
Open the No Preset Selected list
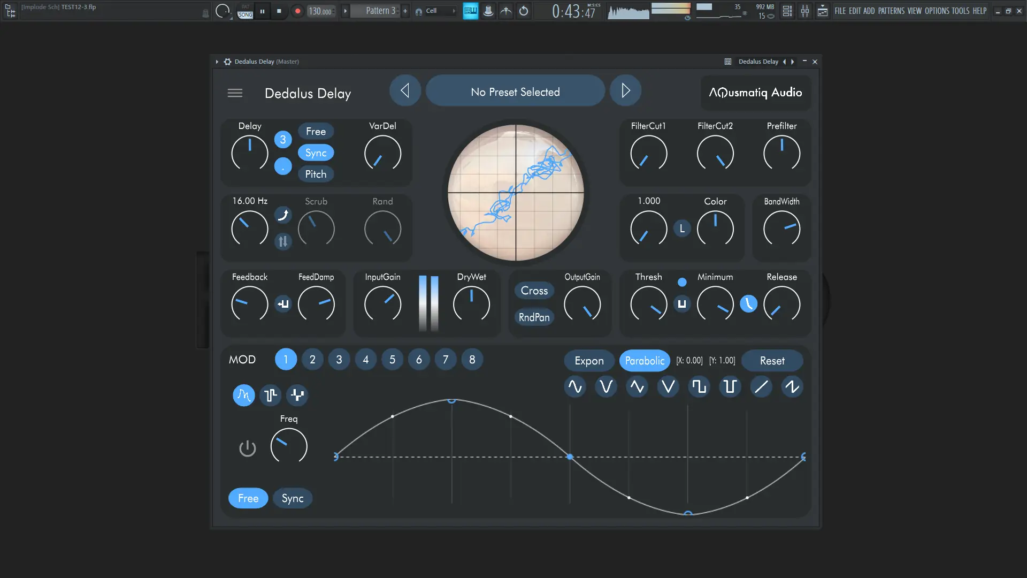(x=515, y=92)
